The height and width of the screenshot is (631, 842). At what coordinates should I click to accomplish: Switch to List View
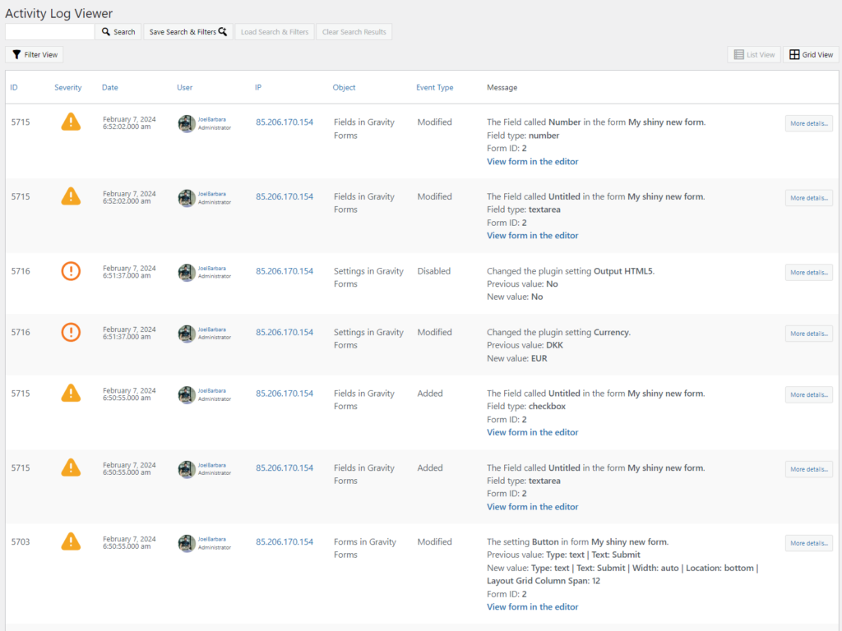click(x=754, y=53)
